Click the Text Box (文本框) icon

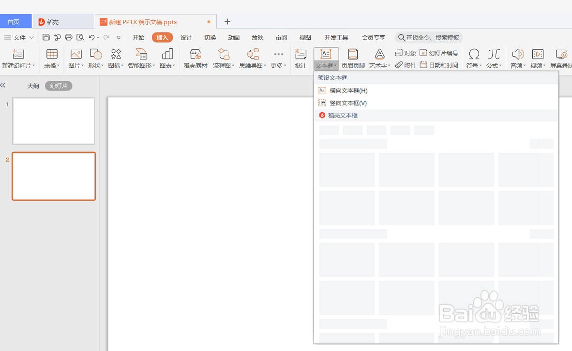326,54
